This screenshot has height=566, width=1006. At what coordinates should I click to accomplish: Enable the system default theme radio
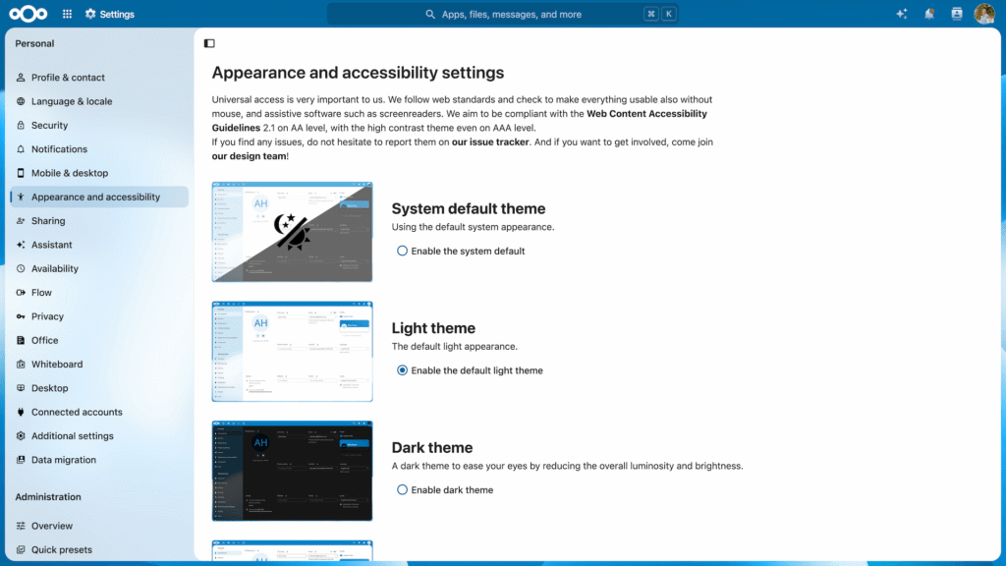point(402,251)
